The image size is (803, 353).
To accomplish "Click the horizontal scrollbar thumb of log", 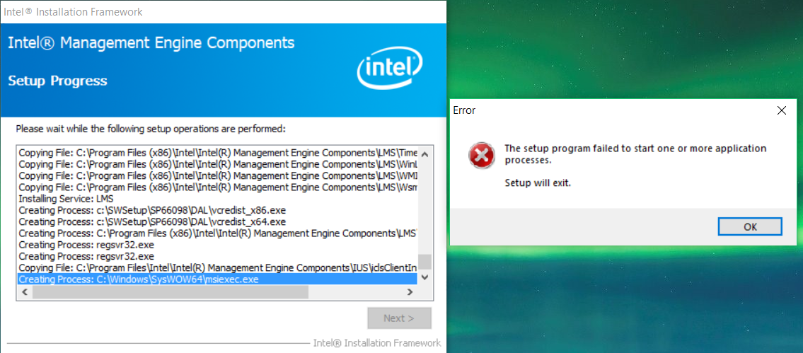I will [170, 291].
